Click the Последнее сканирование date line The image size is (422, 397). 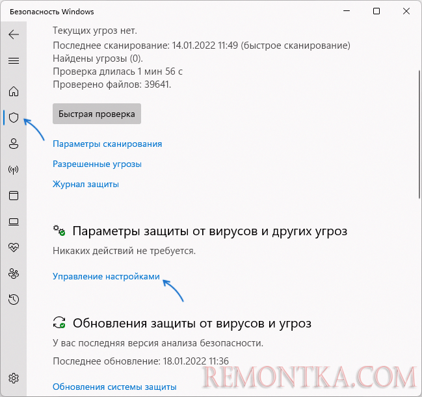[x=202, y=45]
